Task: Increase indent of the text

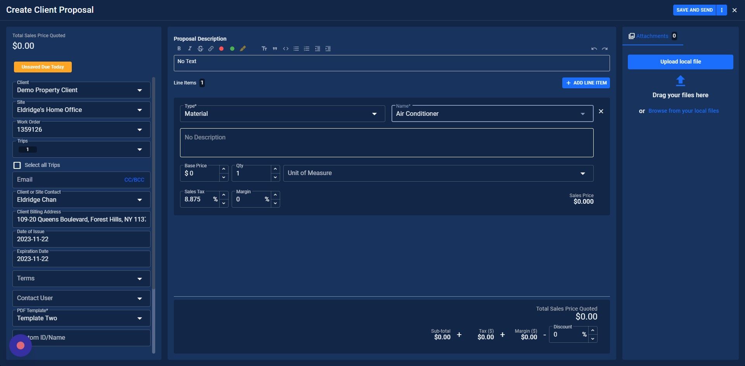Action: click(x=328, y=48)
